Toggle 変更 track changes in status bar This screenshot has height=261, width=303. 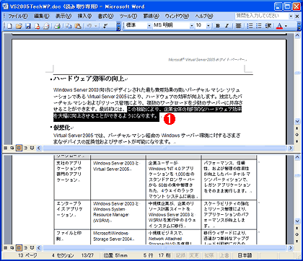pos(193,255)
